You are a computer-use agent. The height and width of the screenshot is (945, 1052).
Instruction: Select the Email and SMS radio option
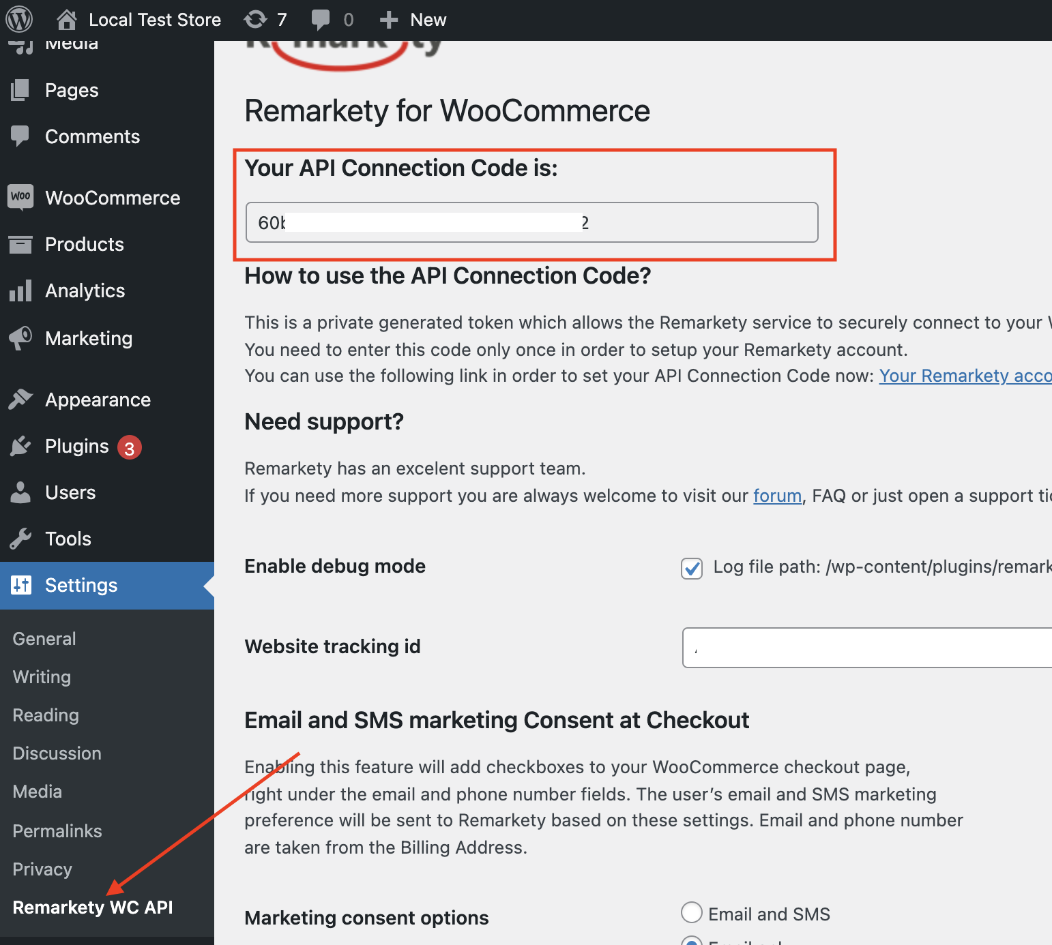tap(692, 912)
